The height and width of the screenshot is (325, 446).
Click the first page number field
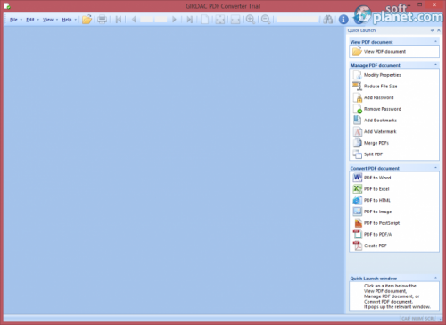[146, 20]
